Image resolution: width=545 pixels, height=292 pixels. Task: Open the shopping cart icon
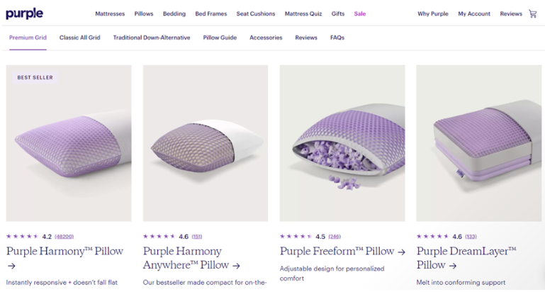pyautogui.click(x=533, y=13)
